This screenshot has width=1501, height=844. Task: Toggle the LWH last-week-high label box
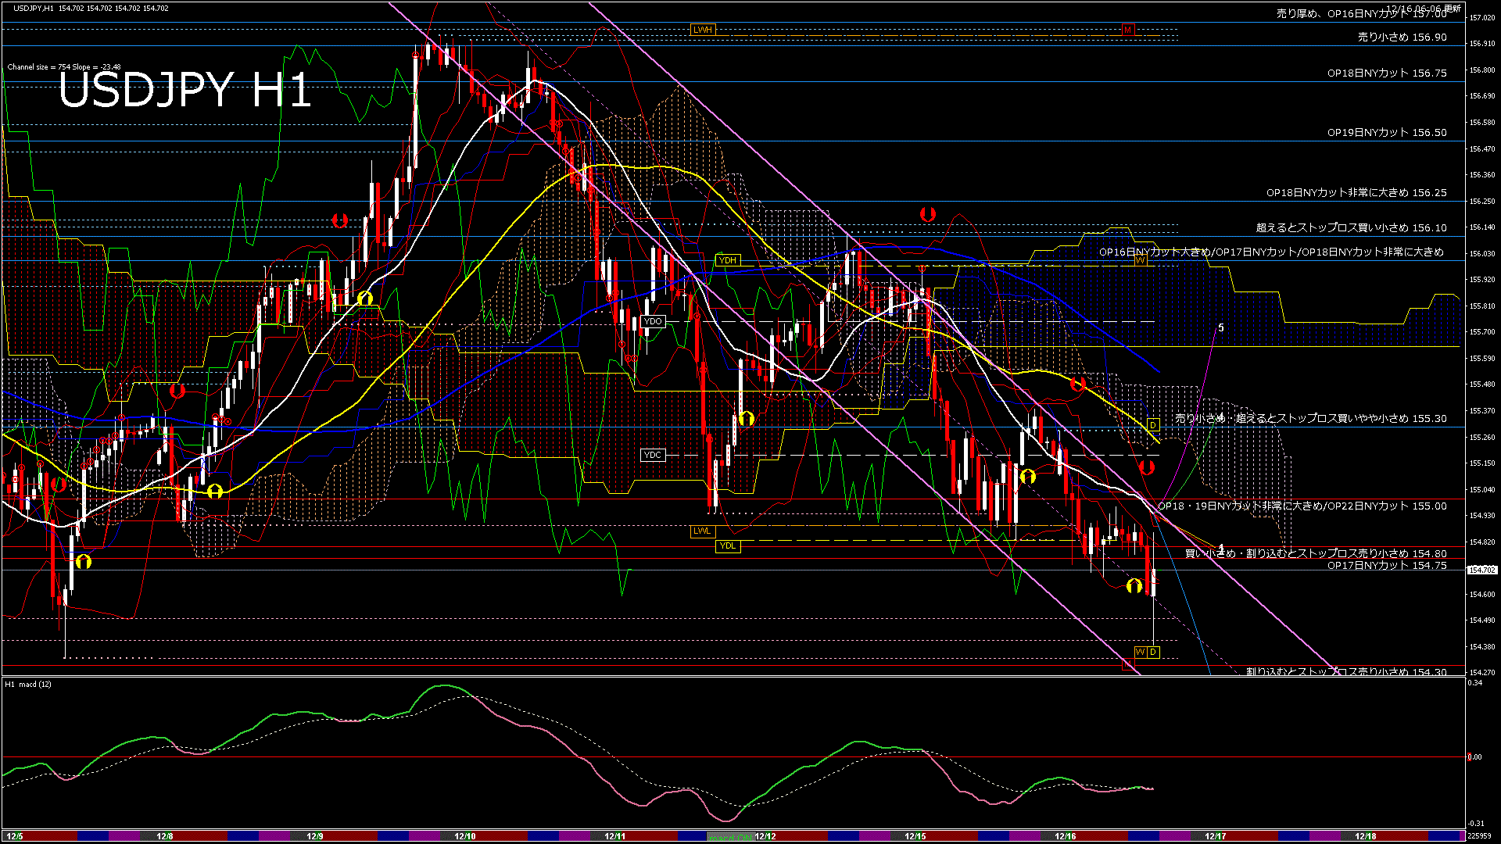[701, 30]
